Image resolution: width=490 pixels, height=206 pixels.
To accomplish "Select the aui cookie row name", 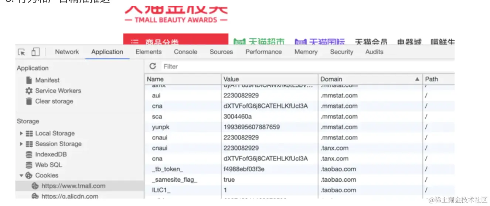I will 156,95.
